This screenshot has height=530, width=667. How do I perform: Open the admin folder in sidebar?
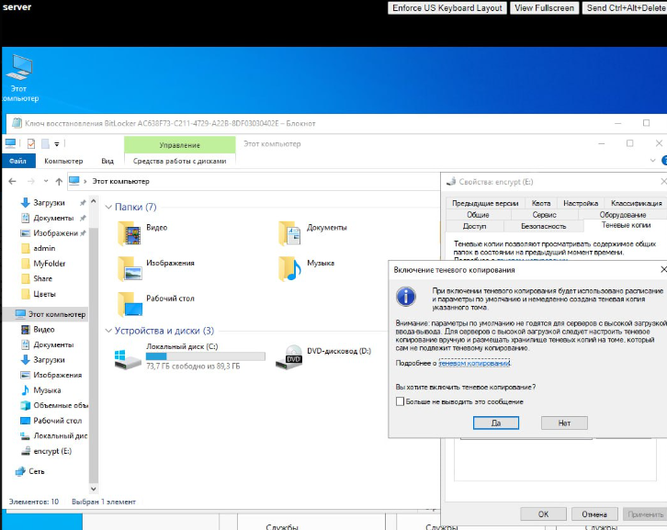point(44,248)
